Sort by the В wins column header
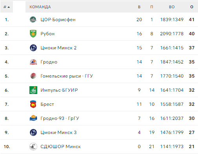 139,7
